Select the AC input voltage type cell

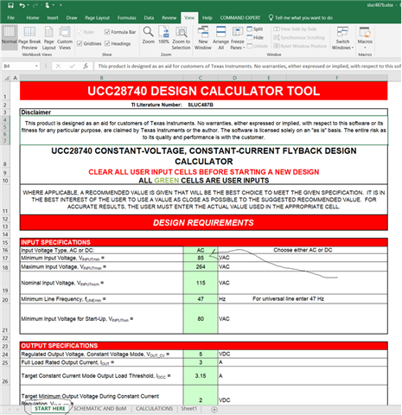point(201,250)
